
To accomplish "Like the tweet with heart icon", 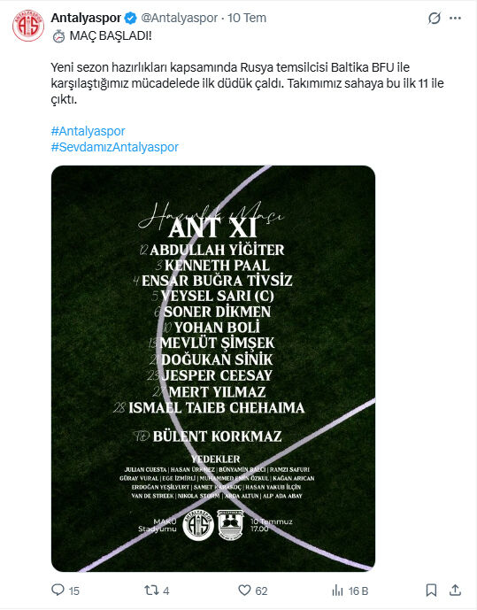I will [244, 591].
